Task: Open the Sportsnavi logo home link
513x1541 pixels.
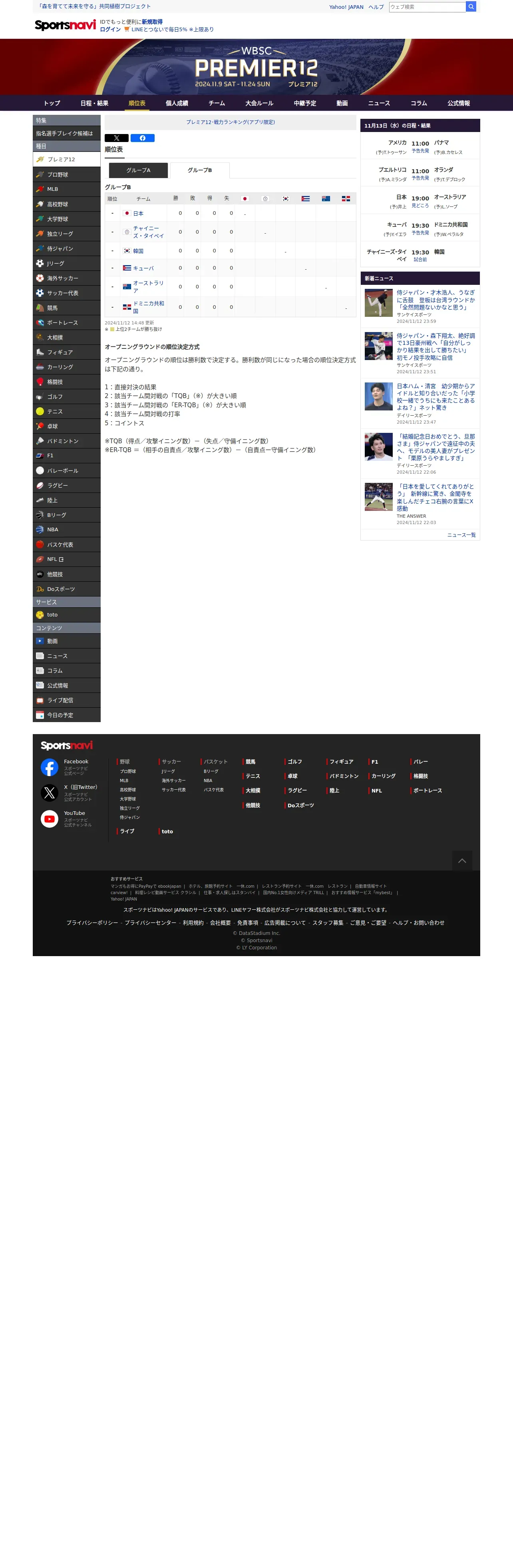Action: tap(65, 25)
